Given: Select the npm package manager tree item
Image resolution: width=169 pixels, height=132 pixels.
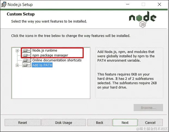Looking at the screenshot, I should point(50,55).
